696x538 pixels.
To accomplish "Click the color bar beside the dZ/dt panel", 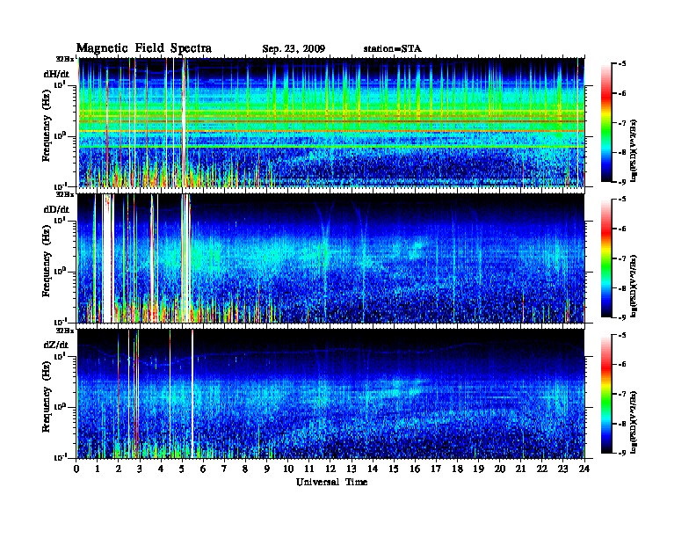I will 606,394.
